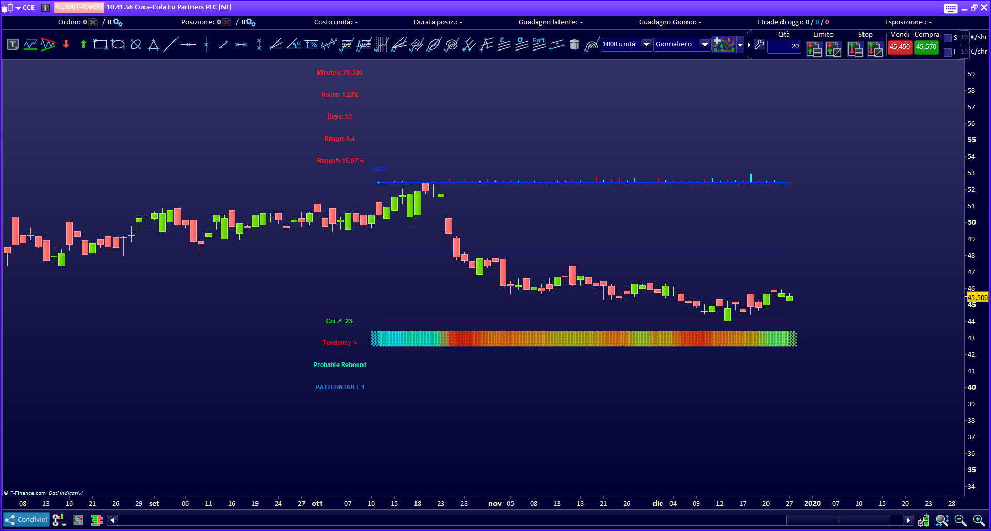
Task: Click the trash bin delete-objects icon
Action: coord(574,45)
